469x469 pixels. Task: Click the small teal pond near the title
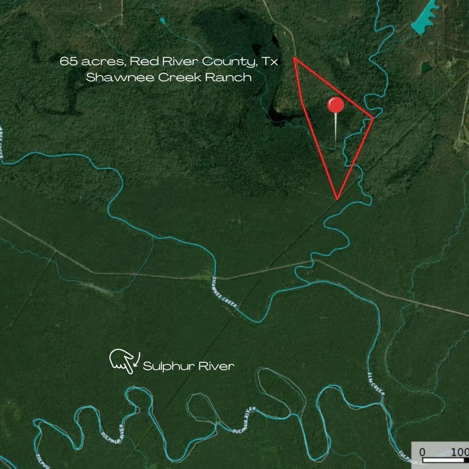click(x=162, y=21)
